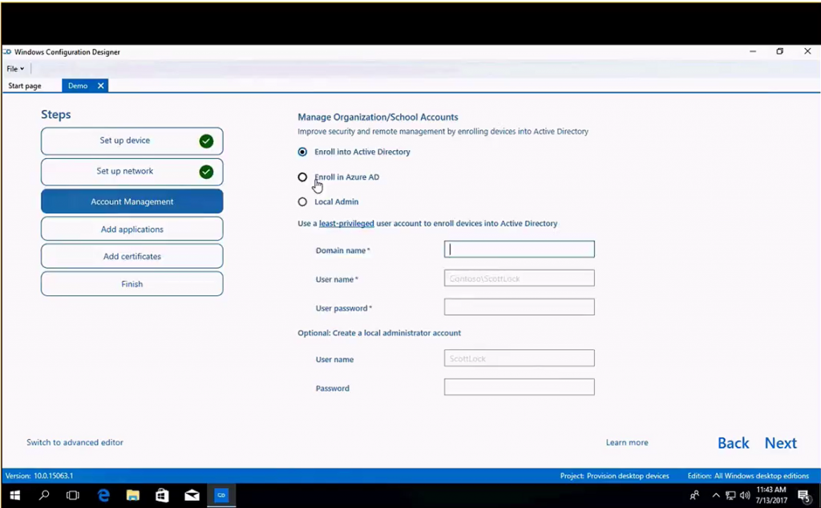The image size is (821, 508).
Task: Open the Learn more link
Action: tap(627, 442)
